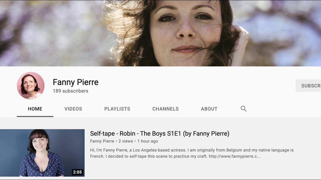Select the HOME tab
Image resolution: width=321 pixels, height=180 pixels.
pos(35,109)
